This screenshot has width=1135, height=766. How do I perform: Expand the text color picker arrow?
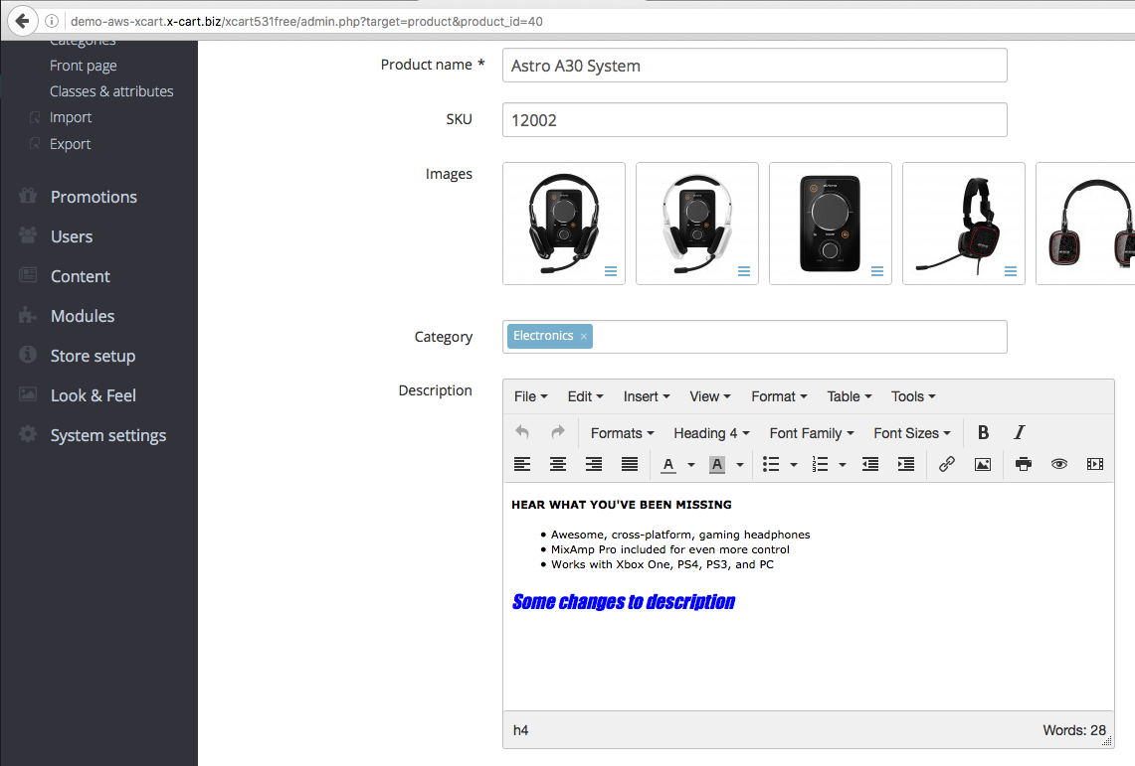[691, 465]
